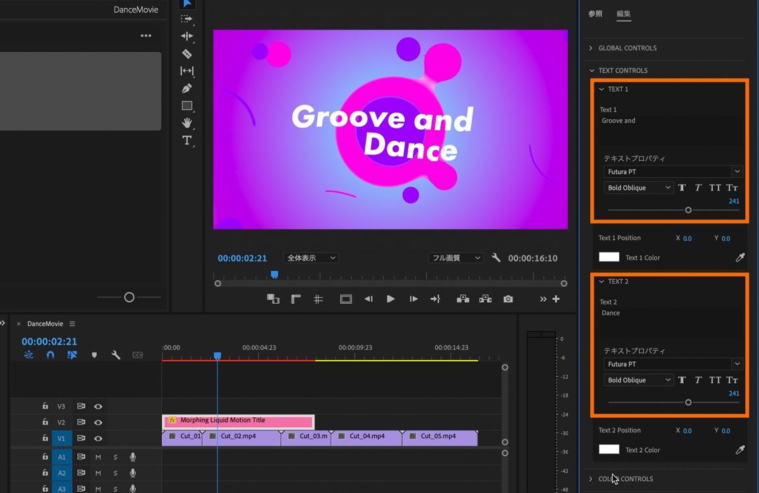Hide track V2 with the eye icon
This screenshot has width=759, height=493.
point(98,422)
